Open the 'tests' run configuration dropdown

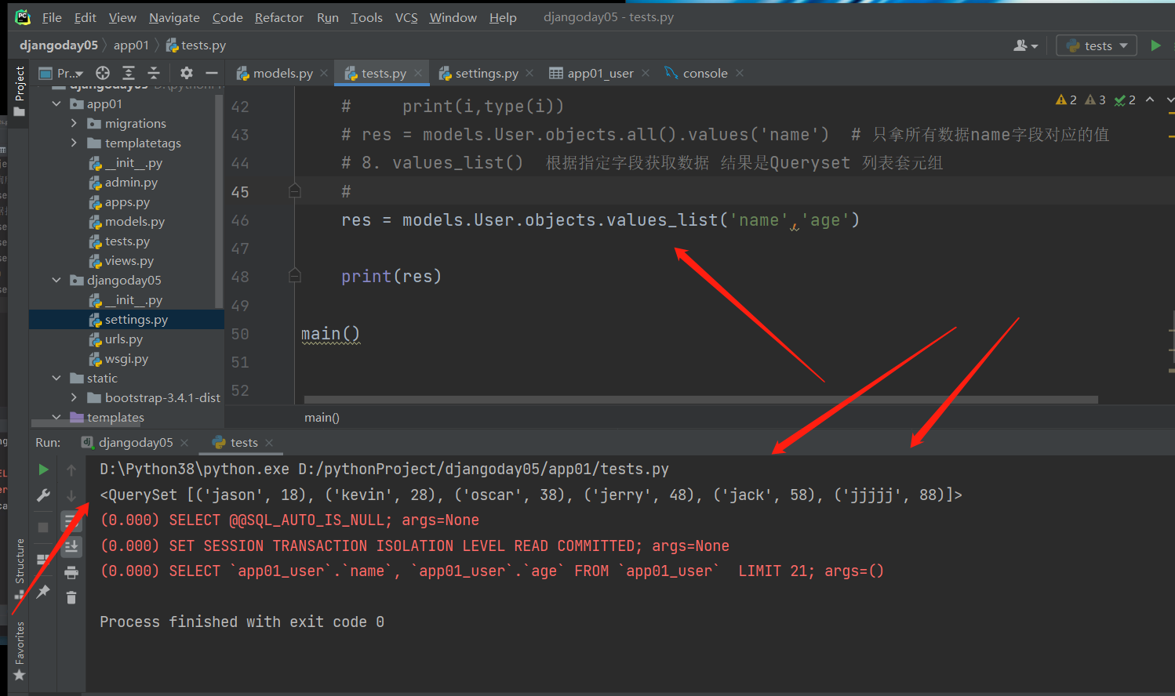point(1097,45)
